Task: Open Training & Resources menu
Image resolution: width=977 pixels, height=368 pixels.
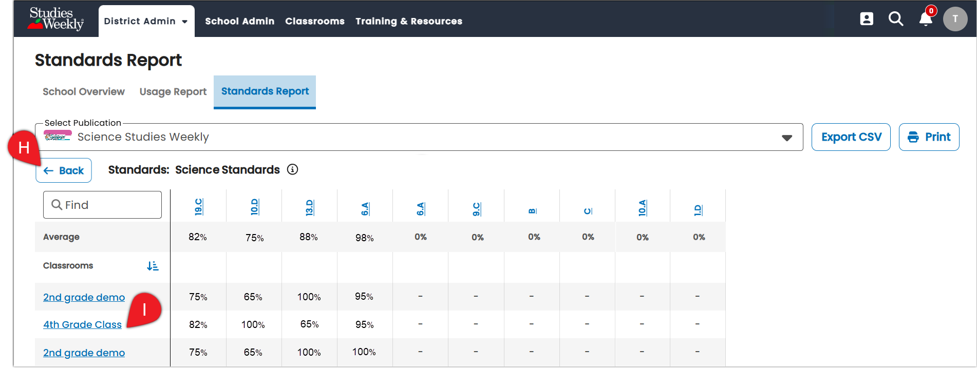Action: click(409, 21)
